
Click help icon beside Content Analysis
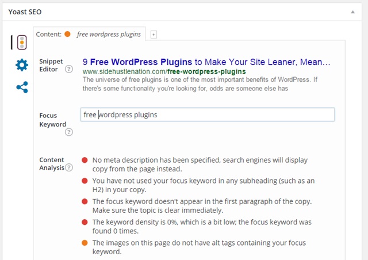coord(69,167)
